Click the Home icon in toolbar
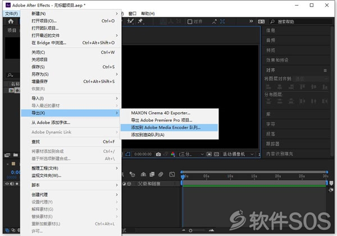Viewport: 337px width, 236px height. 11,21
